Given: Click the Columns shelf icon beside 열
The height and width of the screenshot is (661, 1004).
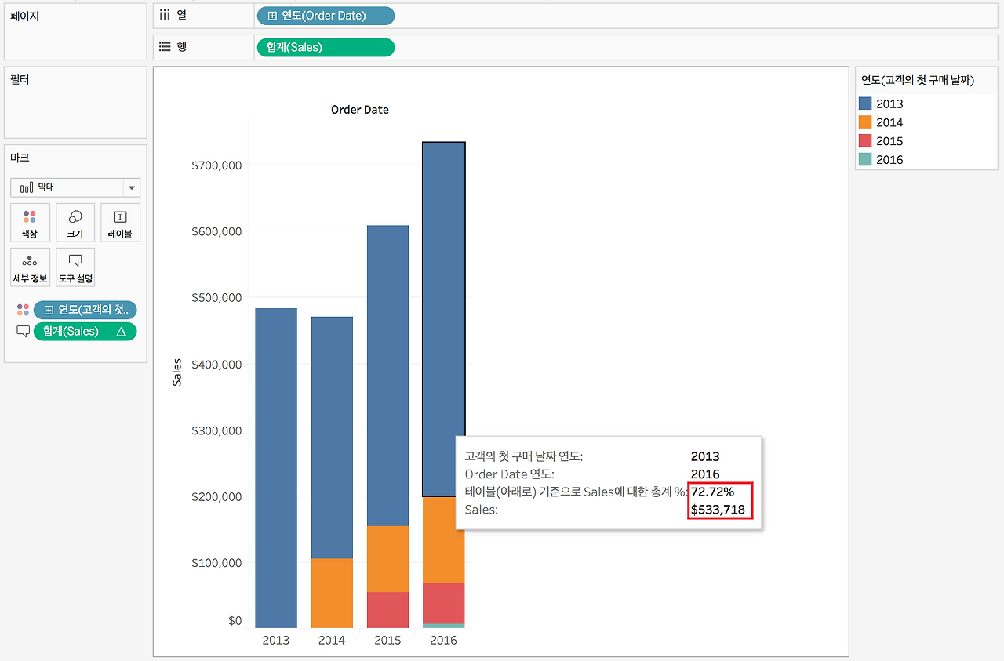Looking at the screenshot, I should pos(165,15).
